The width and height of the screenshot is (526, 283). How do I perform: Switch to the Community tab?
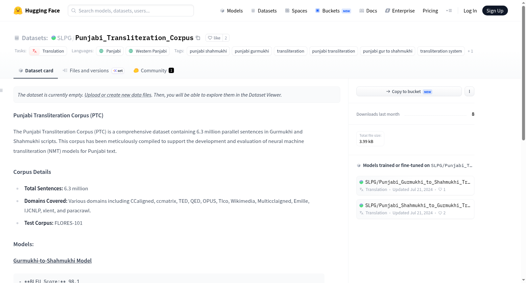coord(154,70)
